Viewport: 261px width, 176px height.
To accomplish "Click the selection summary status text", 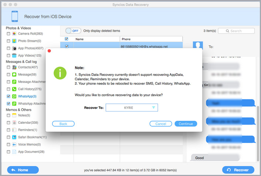I will tap(130, 170).
